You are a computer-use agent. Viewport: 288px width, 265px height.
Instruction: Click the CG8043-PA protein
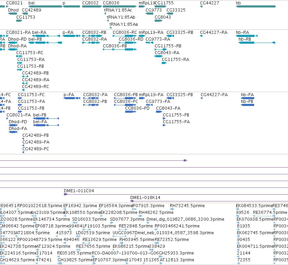coord(159,112)
